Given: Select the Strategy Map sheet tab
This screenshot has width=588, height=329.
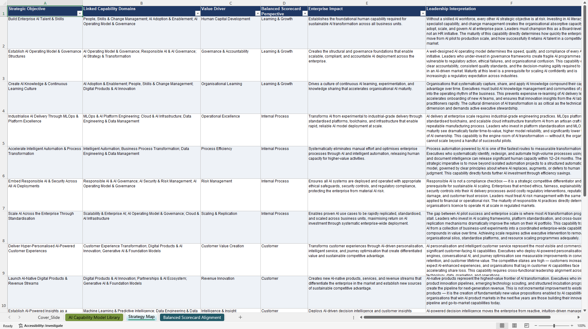Looking at the screenshot, I should tap(141, 317).
